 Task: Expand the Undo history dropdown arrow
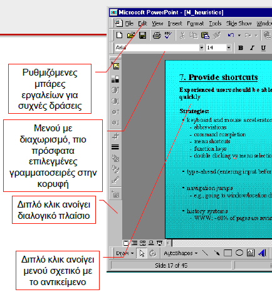(239, 36)
